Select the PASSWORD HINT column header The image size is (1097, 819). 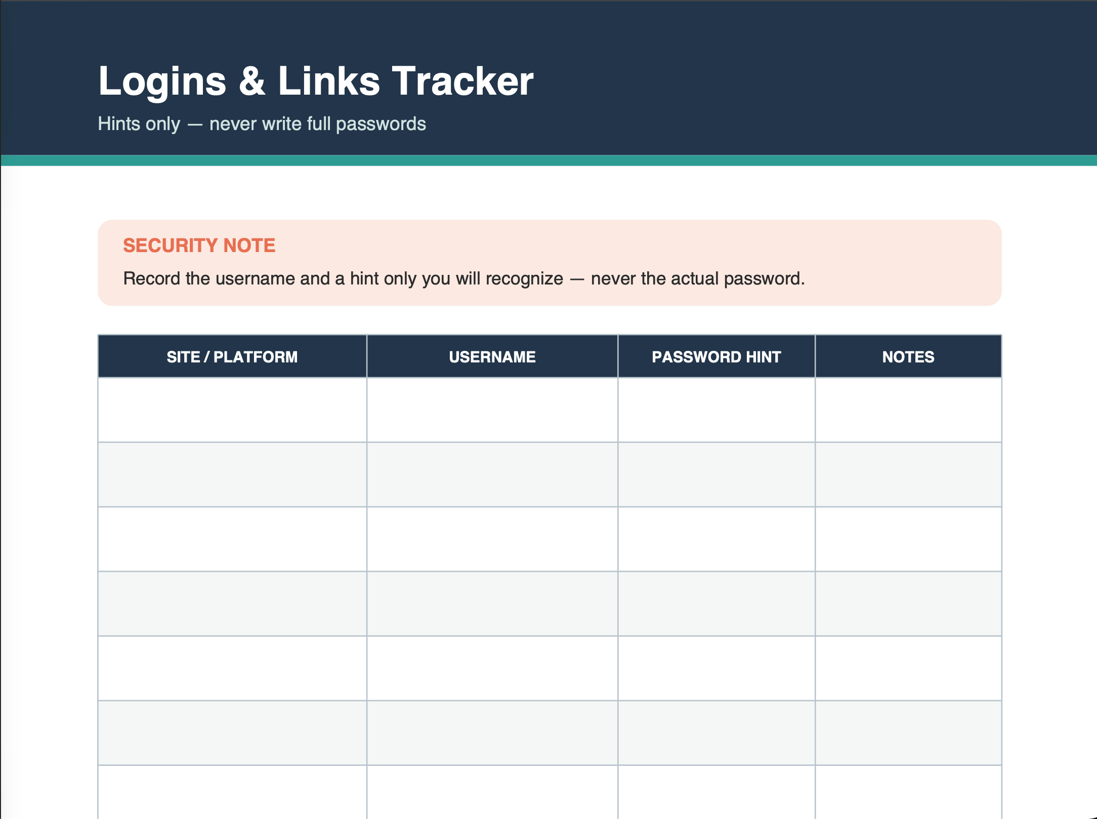716,357
